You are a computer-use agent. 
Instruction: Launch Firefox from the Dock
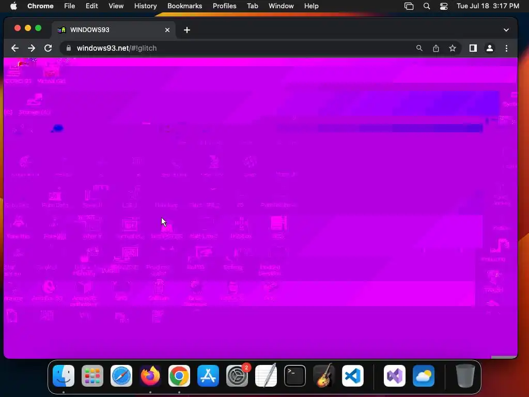150,376
